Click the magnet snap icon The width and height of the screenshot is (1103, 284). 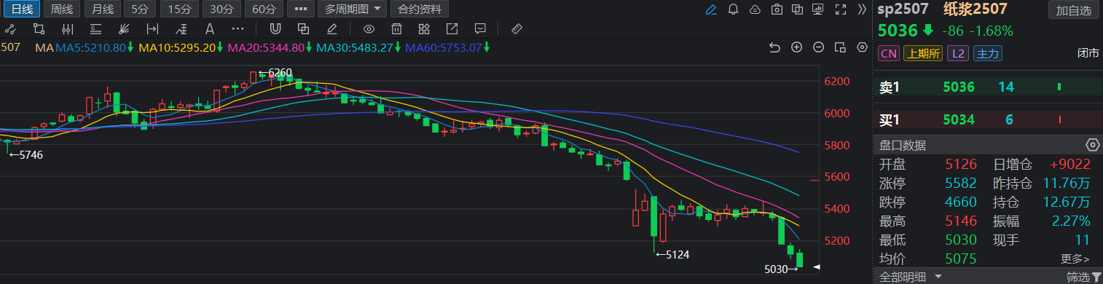point(275,29)
